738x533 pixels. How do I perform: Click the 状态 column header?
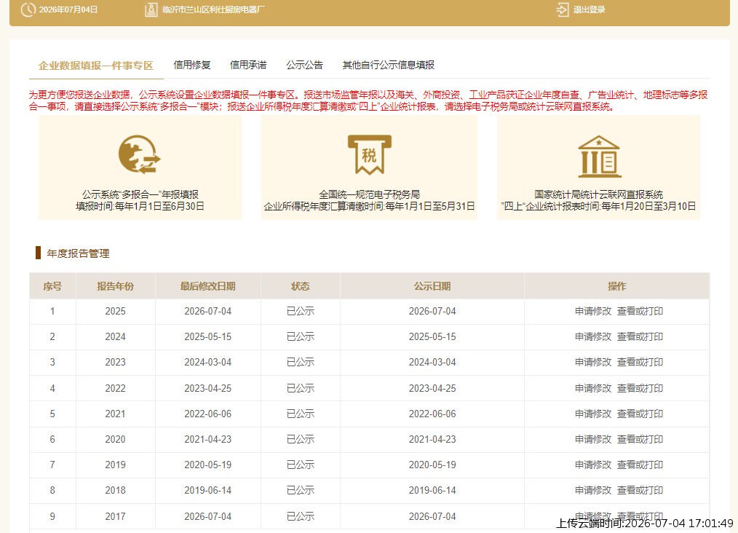(x=301, y=286)
